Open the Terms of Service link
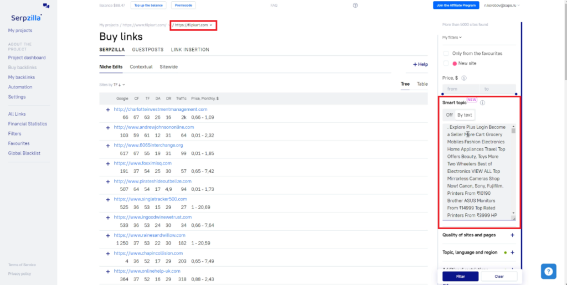567x285 pixels. coord(22,265)
